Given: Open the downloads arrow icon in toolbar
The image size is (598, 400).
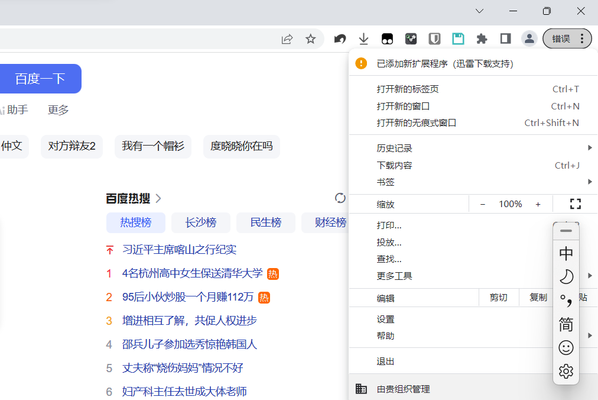Looking at the screenshot, I should [x=363, y=39].
